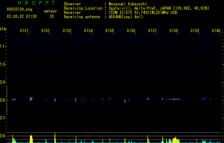
Task: Click time marker 0136
Action: (131, 31)
